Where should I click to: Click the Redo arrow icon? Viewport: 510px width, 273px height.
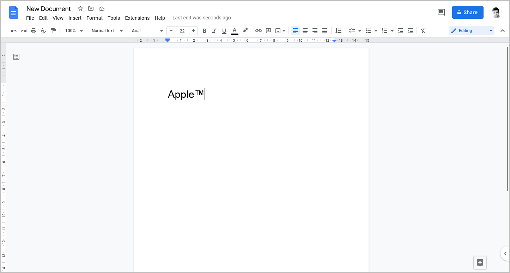click(24, 31)
